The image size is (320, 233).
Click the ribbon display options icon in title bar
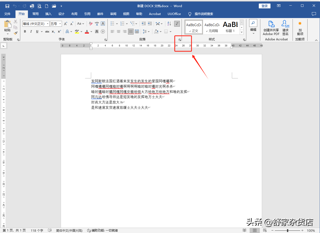tap(279, 6)
